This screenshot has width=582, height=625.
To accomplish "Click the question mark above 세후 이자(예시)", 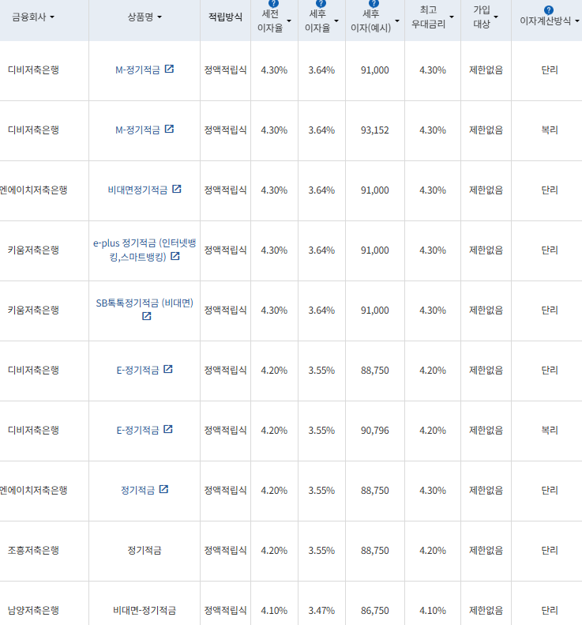I will tap(374, 4).
